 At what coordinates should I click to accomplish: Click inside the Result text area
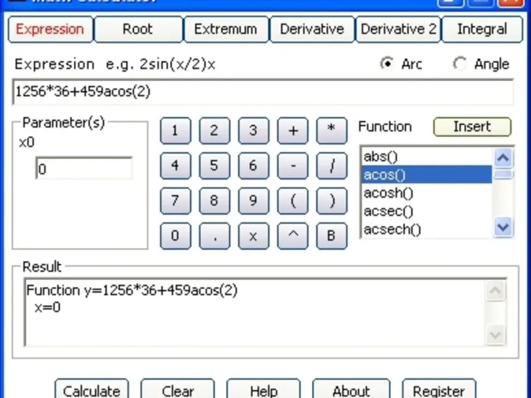256,312
